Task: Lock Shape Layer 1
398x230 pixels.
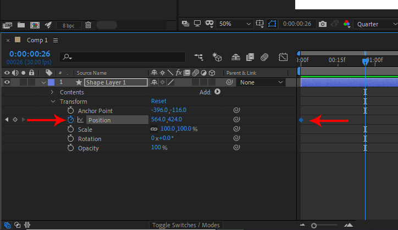Action: tap(31, 82)
